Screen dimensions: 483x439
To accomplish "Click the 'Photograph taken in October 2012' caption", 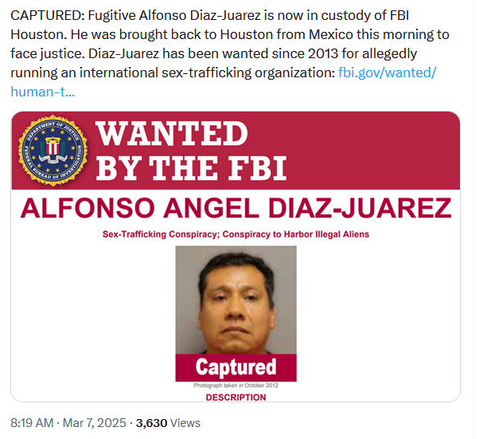I will click(x=236, y=386).
